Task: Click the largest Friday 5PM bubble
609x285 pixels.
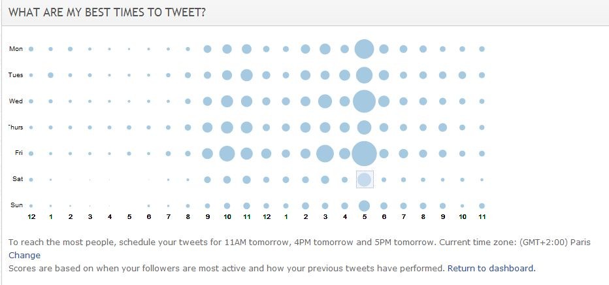Action: (365, 154)
